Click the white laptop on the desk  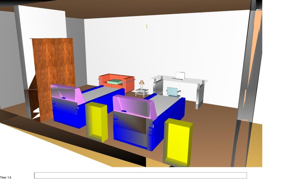tap(179, 76)
